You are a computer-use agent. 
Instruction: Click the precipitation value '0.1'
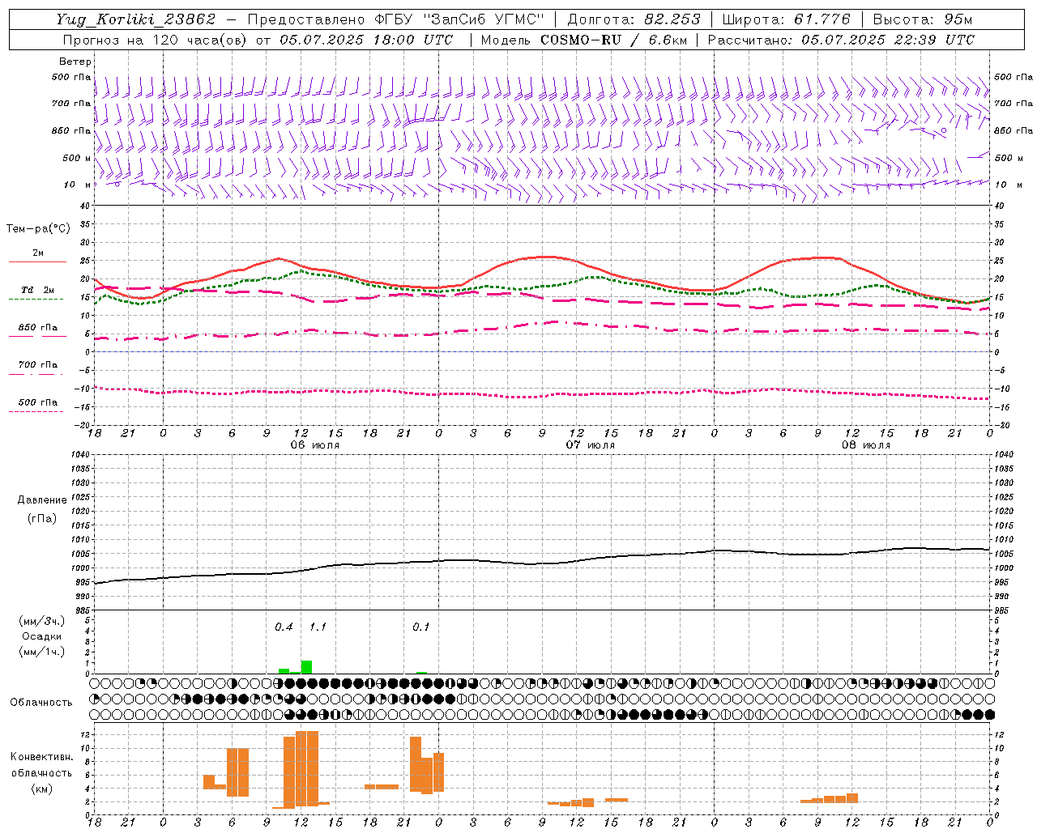point(420,627)
